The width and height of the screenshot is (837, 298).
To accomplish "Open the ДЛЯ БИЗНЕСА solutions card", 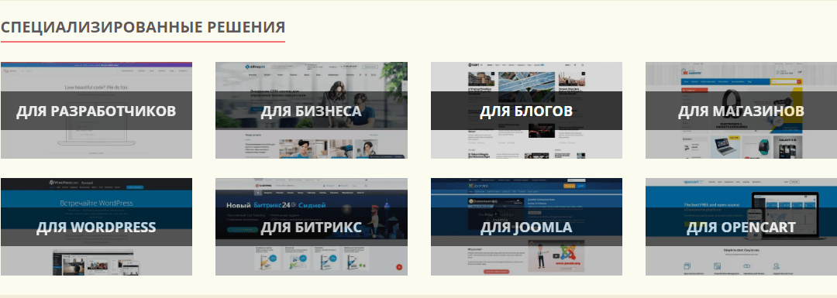I will click(312, 111).
